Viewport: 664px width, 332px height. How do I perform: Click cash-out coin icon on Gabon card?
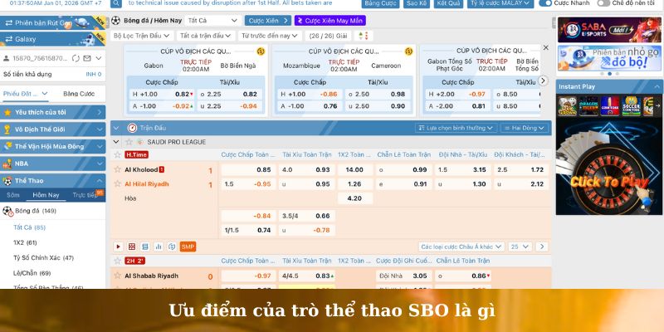pyautogui.click(x=261, y=51)
